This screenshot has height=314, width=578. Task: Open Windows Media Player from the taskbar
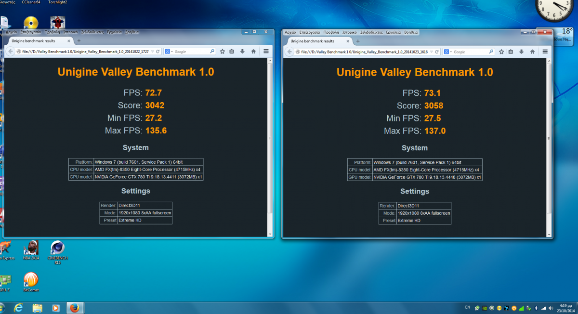pos(55,307)
